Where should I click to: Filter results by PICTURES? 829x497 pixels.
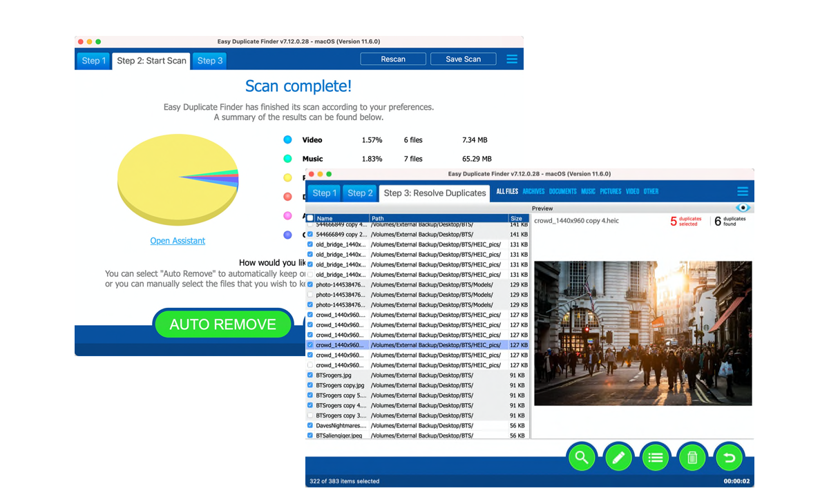[611, 192]
